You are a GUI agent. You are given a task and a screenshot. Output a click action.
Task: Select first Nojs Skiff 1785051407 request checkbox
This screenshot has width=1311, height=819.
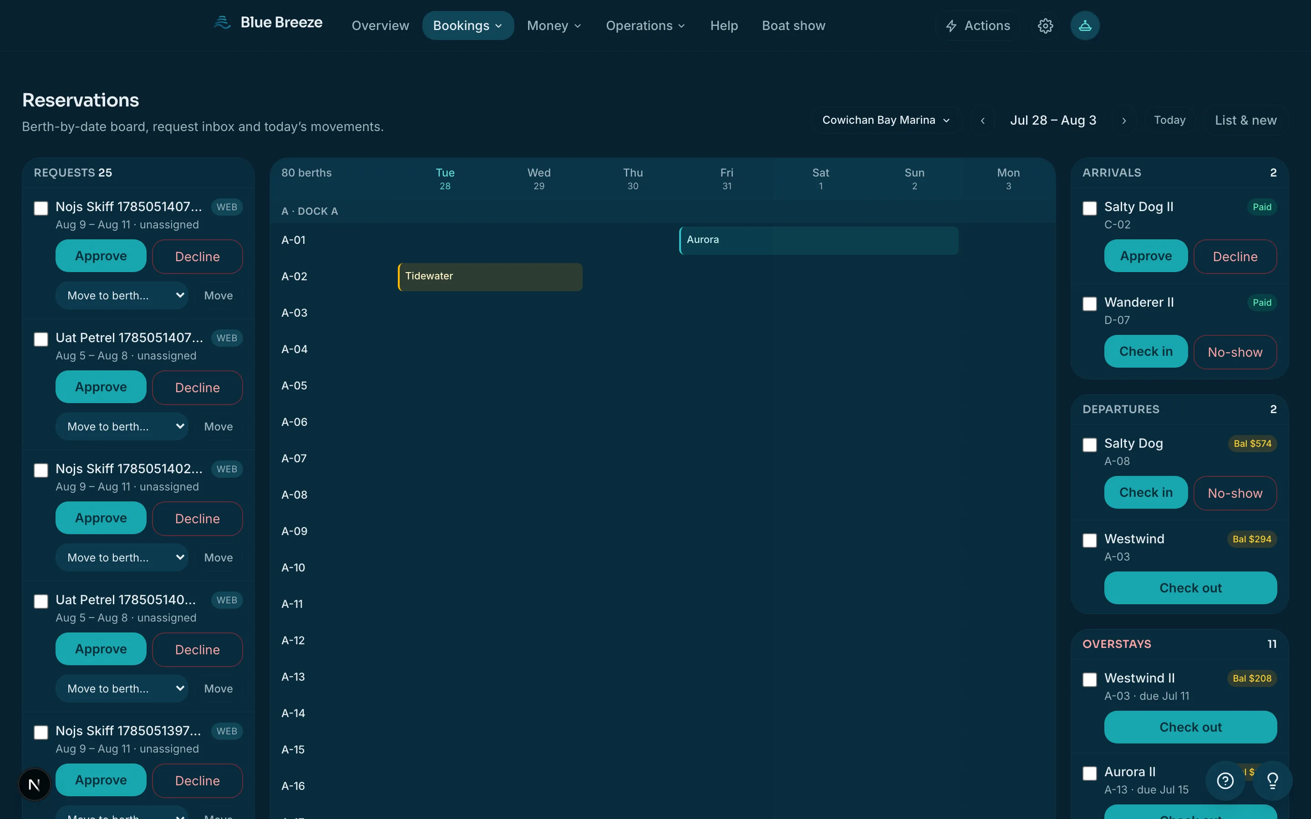(x=41, y=208)
